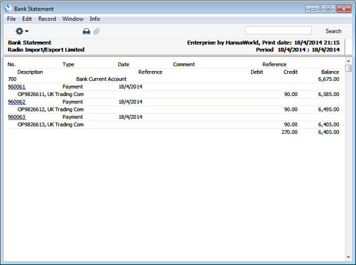
Task: Click the HansaWorld title bar logo
Action: 8,8
